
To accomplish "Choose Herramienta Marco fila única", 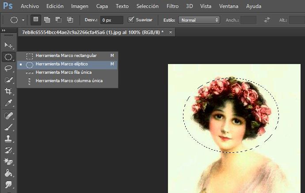I will tap(67, 72).
